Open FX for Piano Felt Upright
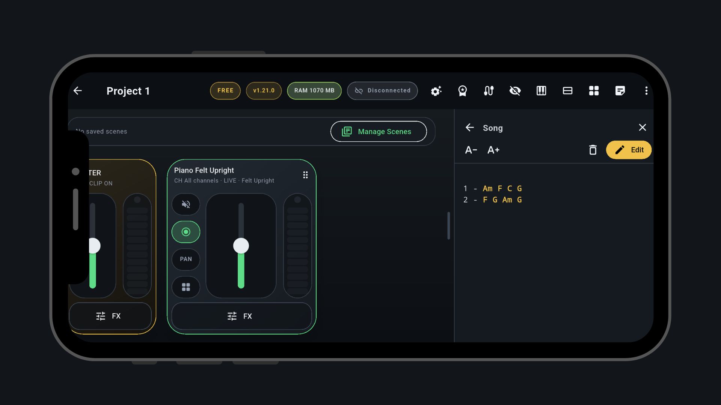The image size is (721, 405). point(241,316)
